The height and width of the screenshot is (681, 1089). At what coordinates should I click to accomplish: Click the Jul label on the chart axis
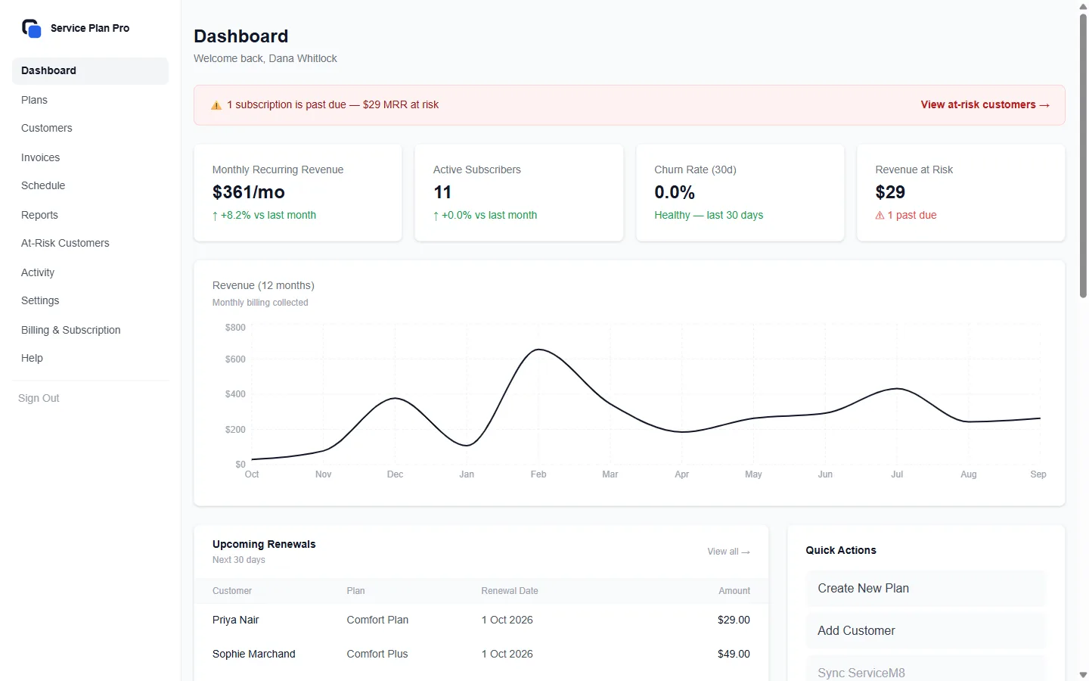coord(897,474)
